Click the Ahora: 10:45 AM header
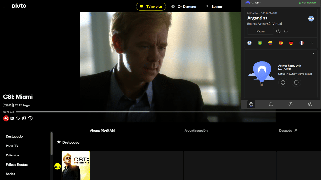Screen dimensions: 321x180 pyautogui.click(x=103, y=131)
